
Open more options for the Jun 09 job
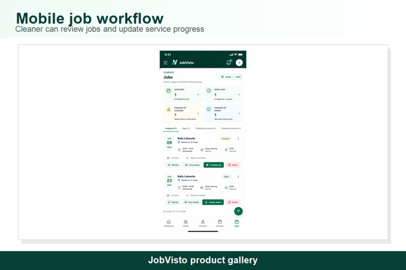tap(238, 139)
